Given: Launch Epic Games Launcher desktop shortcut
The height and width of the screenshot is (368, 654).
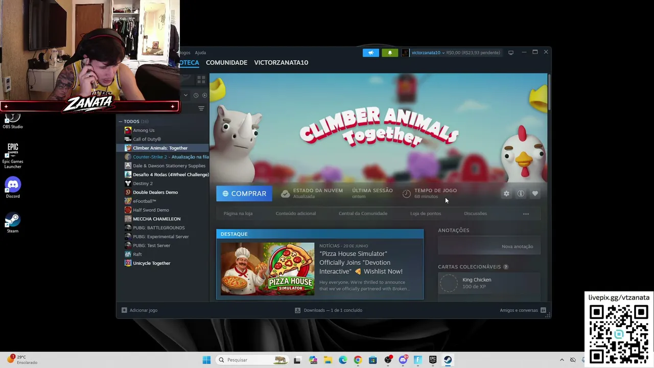Looking at the screenshot, I should click(13, 156).
